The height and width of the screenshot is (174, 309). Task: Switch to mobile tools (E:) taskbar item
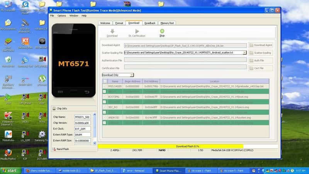[x=71, y=171]
